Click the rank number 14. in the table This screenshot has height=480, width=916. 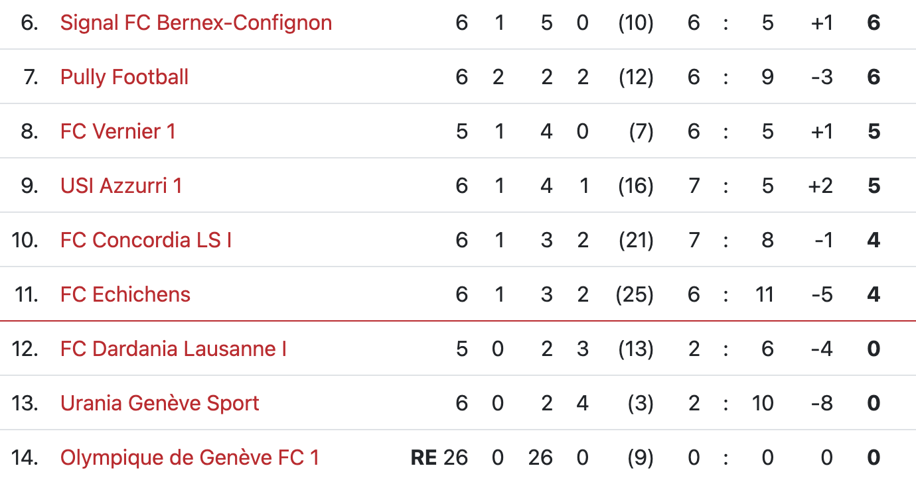[x=25, y=458]
